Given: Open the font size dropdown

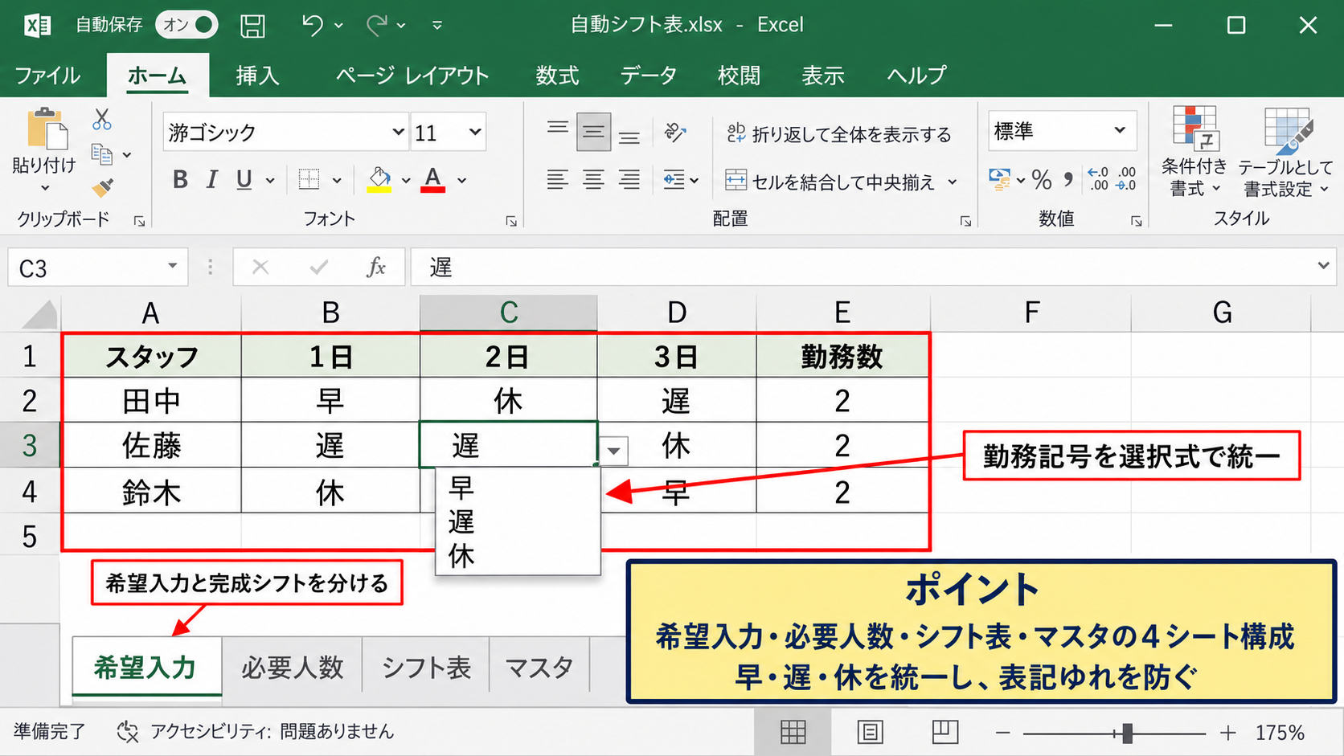Looking at the screenshot, I should [x=475, y=132].
